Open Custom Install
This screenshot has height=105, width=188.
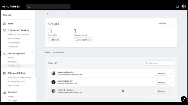(x=14, y=43)
